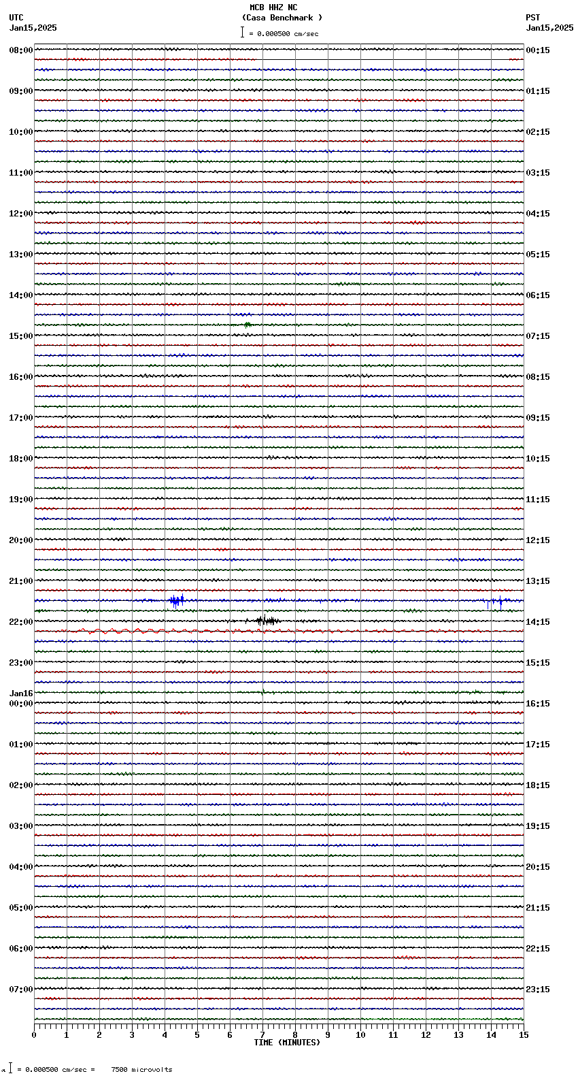Click the '23:00' UTC row label
Screen dimensions: 578x1078
(21, 663)
